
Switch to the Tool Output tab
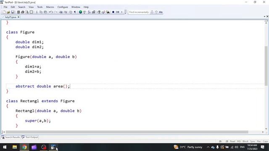pyautogui.click(x=30, y=137)
